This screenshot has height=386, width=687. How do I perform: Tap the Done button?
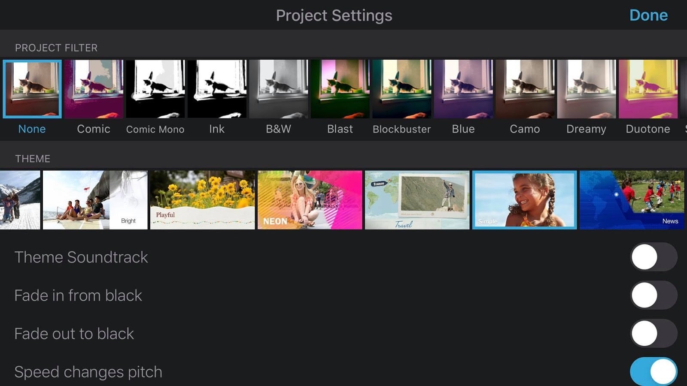[648, 15]
